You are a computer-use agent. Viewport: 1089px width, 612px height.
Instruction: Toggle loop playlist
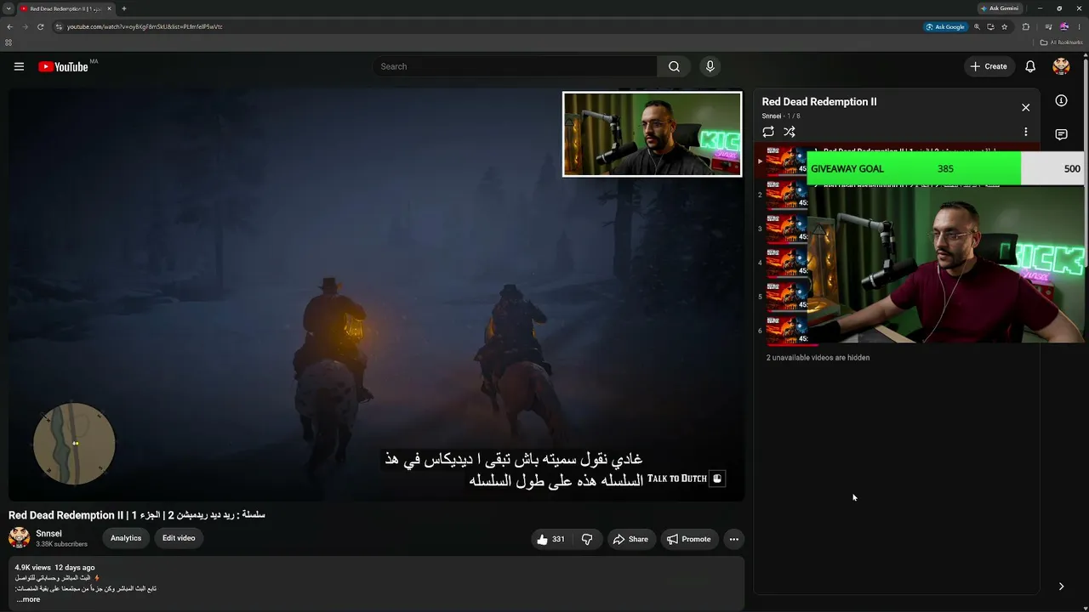coord(768,132)
